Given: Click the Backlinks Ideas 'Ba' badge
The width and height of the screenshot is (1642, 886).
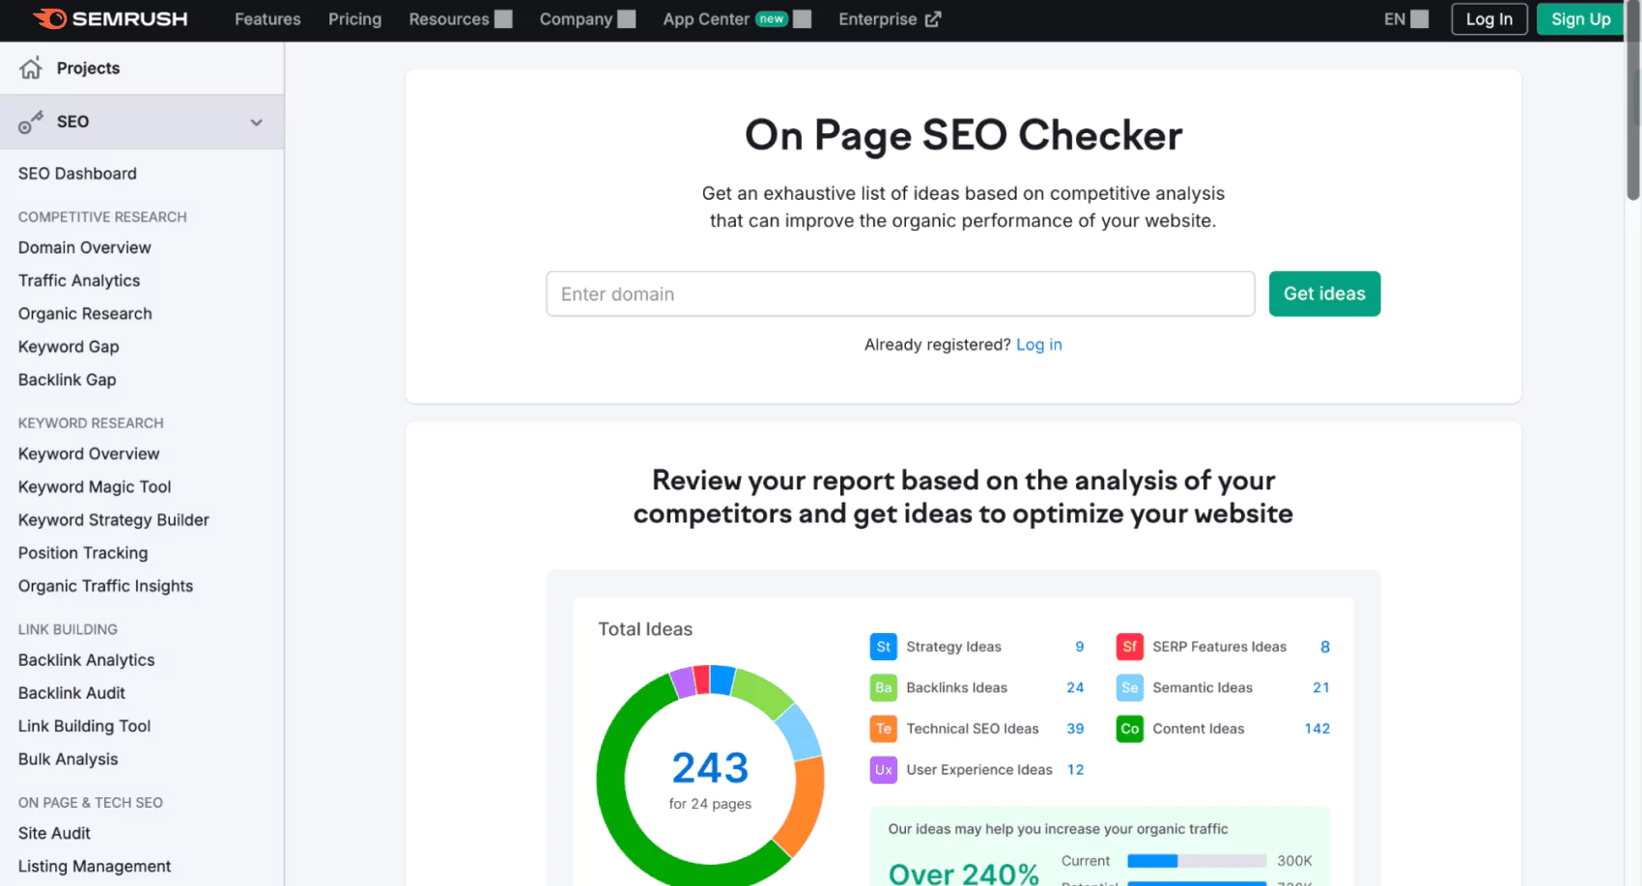Looking at the screenshot, I should pos(883,687).
